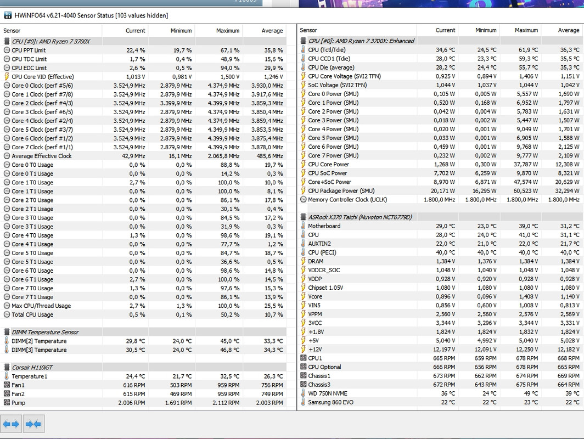Click the thermometer icon beside Temperature1
Image resolution: width=584 pixels, height=439 pixels.
[7, 376]
